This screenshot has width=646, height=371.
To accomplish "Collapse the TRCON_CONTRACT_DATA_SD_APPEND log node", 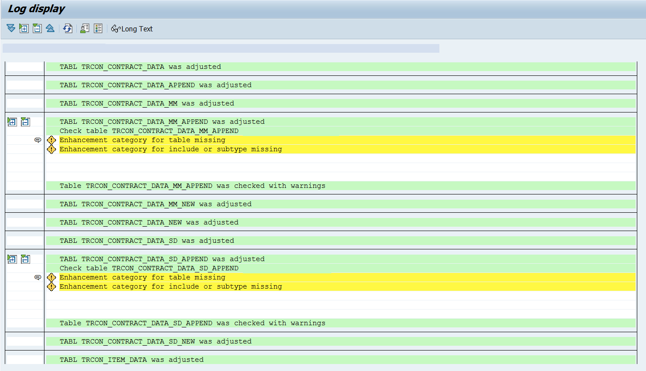I will coord(25,259).
